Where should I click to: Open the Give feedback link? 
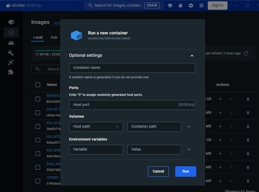(57, 23)
